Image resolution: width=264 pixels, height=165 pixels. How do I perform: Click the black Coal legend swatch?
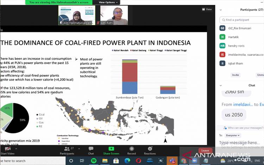coord(37,115)
